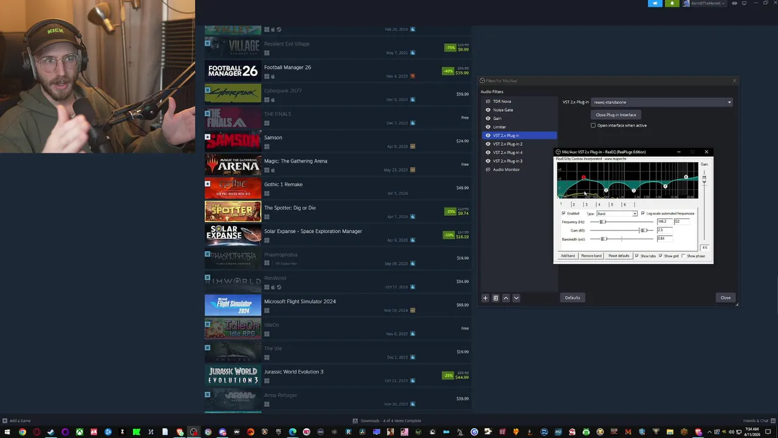Add a new audio filter with the plus icon

pyautogui.click(x=485, y=298)
